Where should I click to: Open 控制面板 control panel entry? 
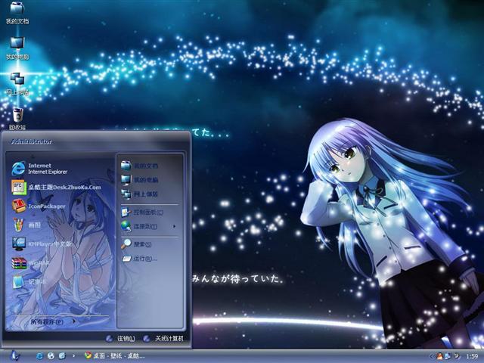click(x=142, y=213)
